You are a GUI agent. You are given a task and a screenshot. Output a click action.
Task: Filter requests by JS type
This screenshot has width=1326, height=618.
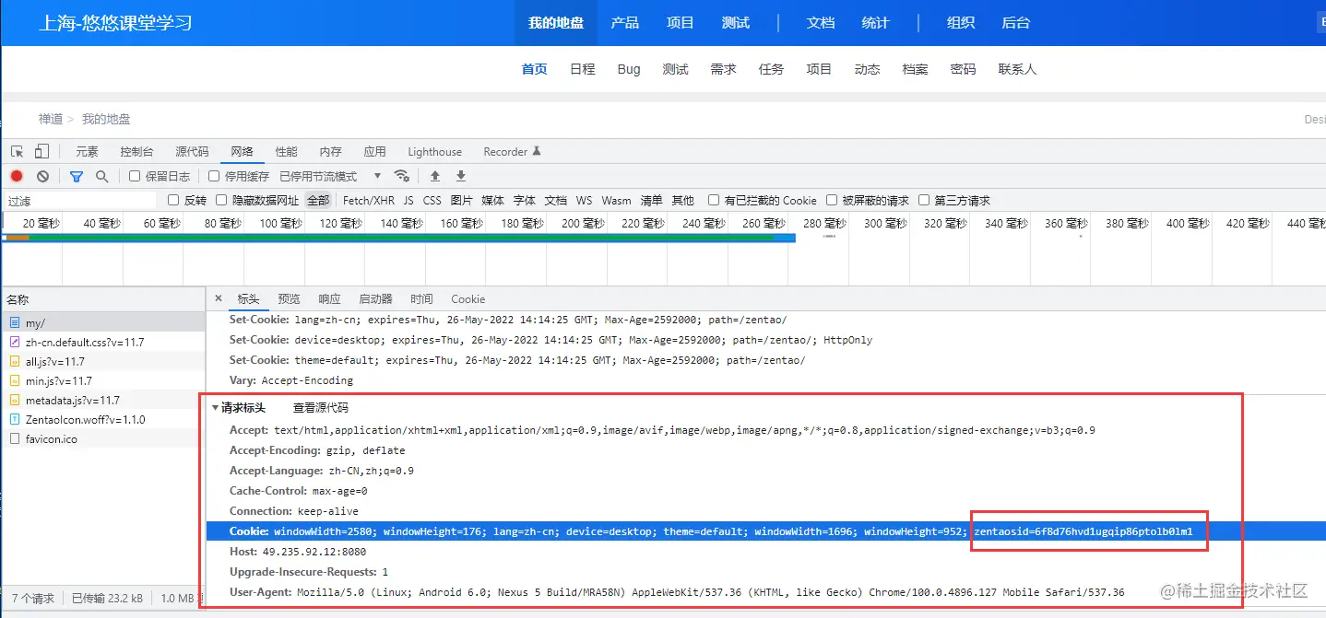click(408, 200)
